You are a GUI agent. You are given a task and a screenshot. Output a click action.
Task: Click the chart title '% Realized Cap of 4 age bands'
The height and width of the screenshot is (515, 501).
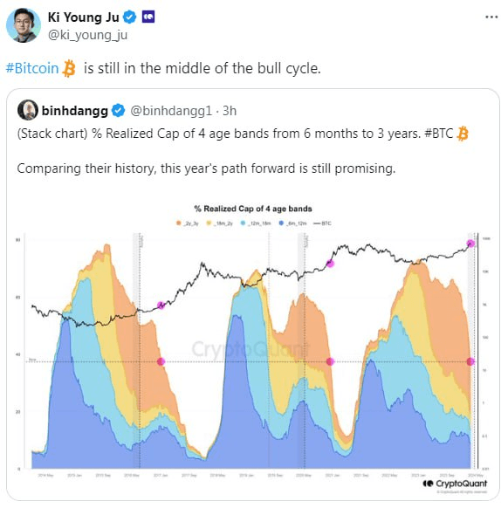click(253, 209)
